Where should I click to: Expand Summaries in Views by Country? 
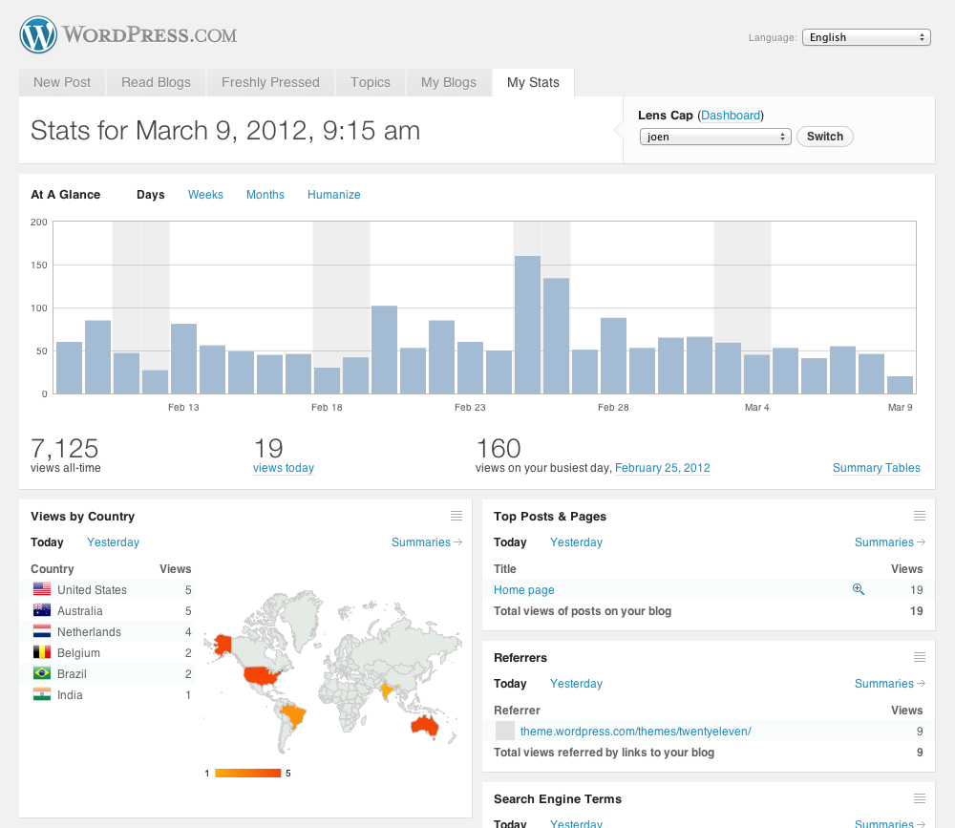click(x=426, y=542)
